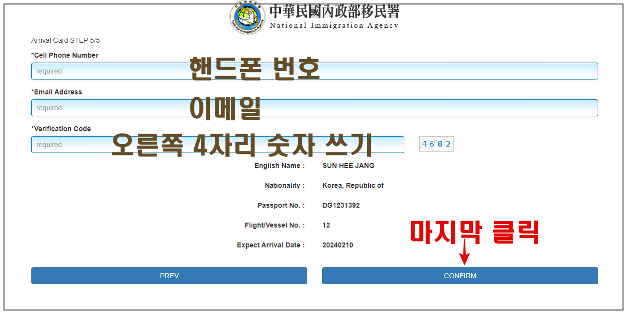
Task: Click the Expect Arrival Date value 20240210
Action: tap(338, 245)
